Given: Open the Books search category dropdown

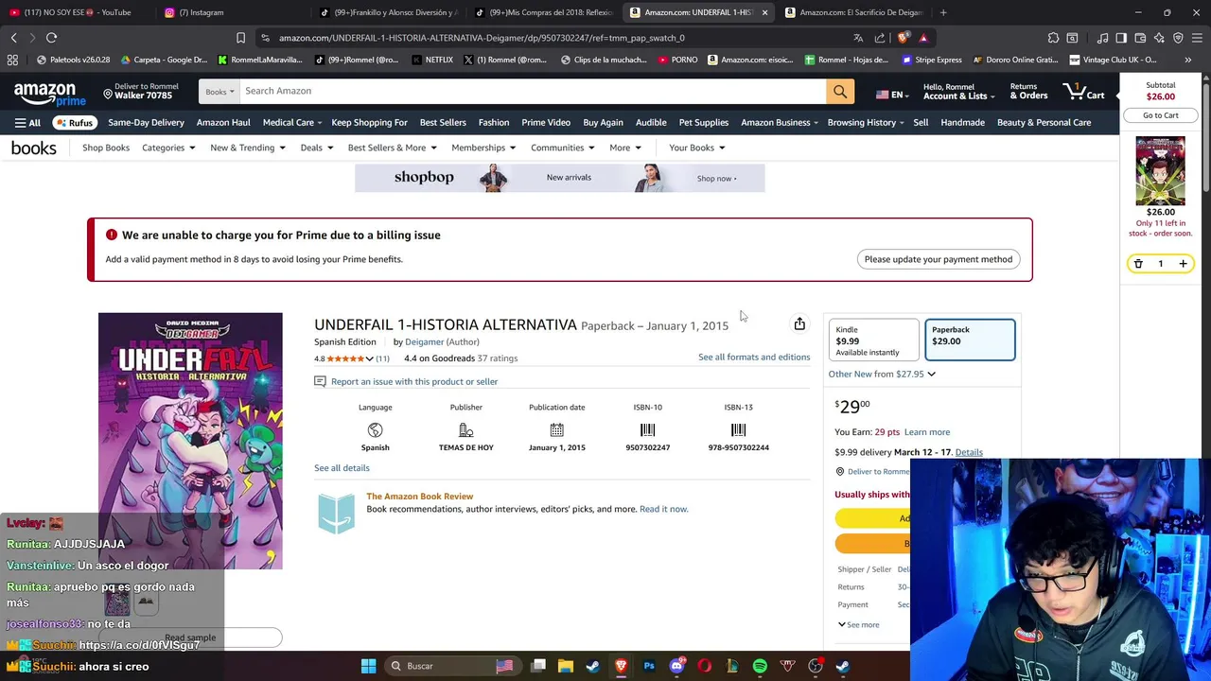Looking at the screenshot, I should [219, 91].
